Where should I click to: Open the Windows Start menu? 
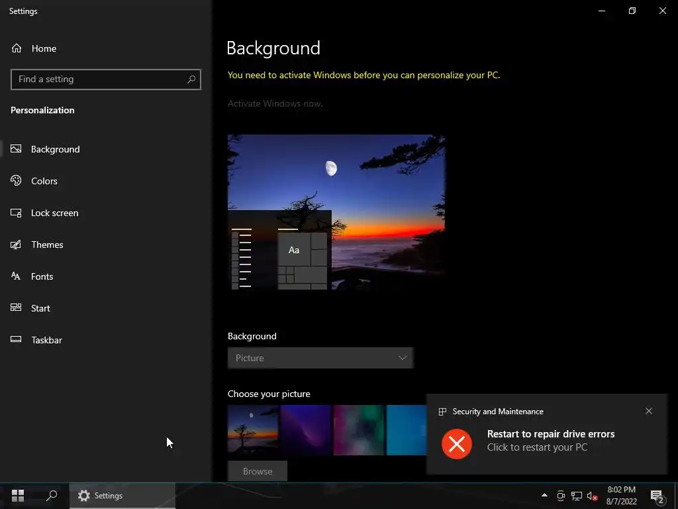(x=18, y=496)
